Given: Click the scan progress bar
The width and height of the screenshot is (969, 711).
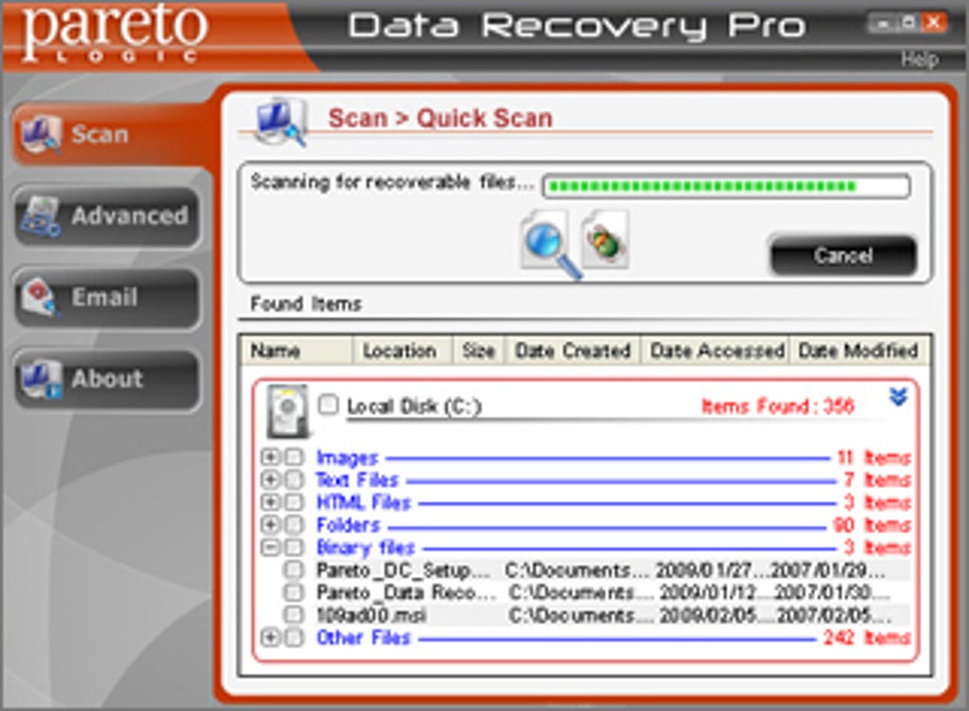Looking at the screenshot, I should (726, 186).
